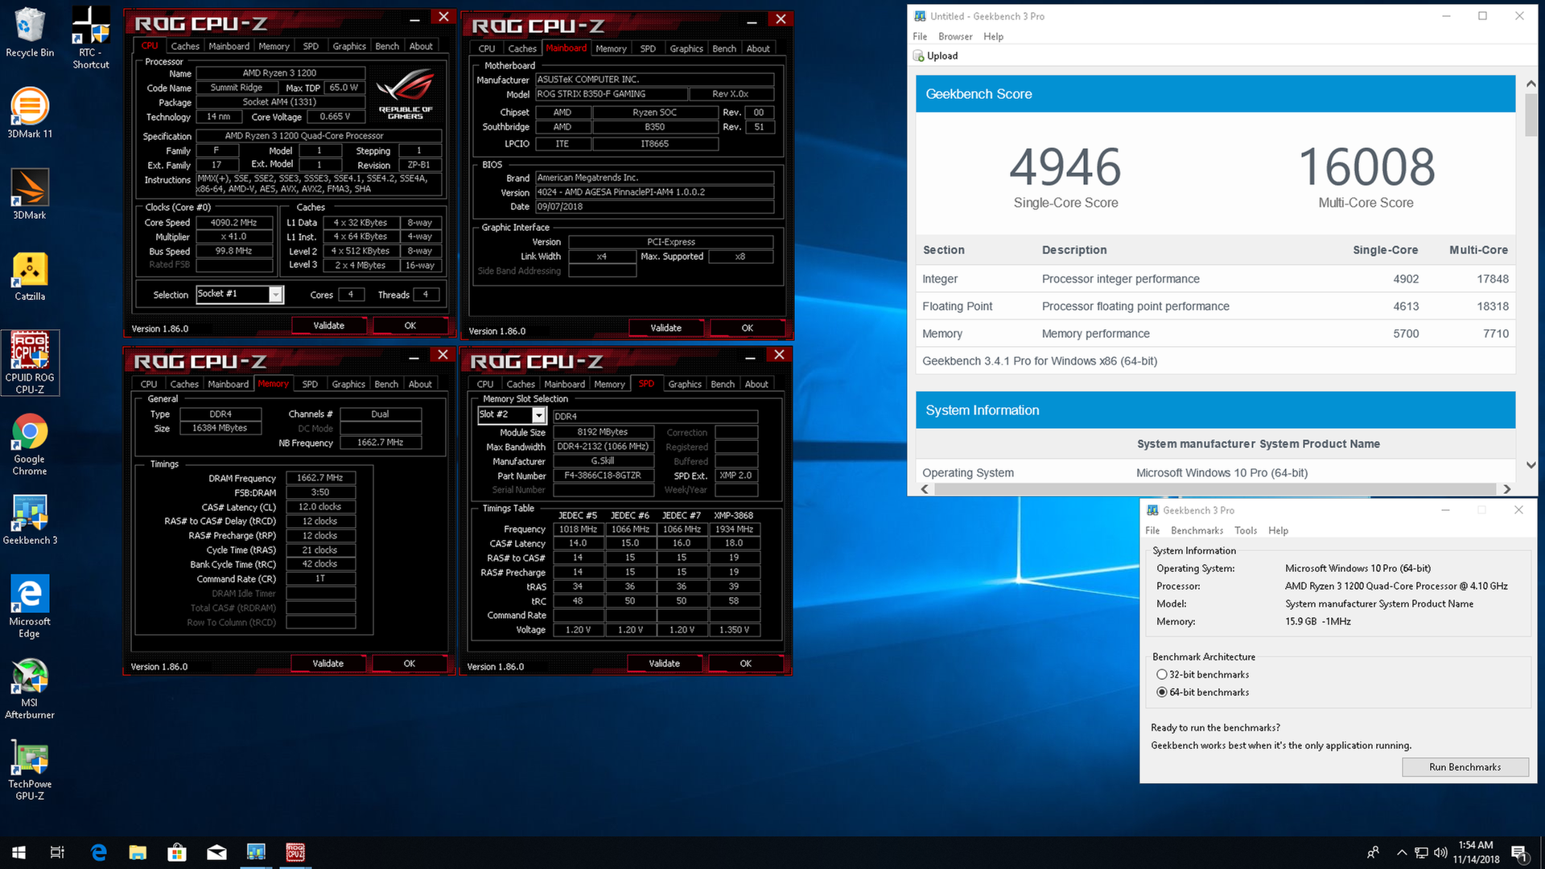Viewport: 1545px width, 869px height.
Task: Open Task View on the taskbar
Action: click(57, 852)
